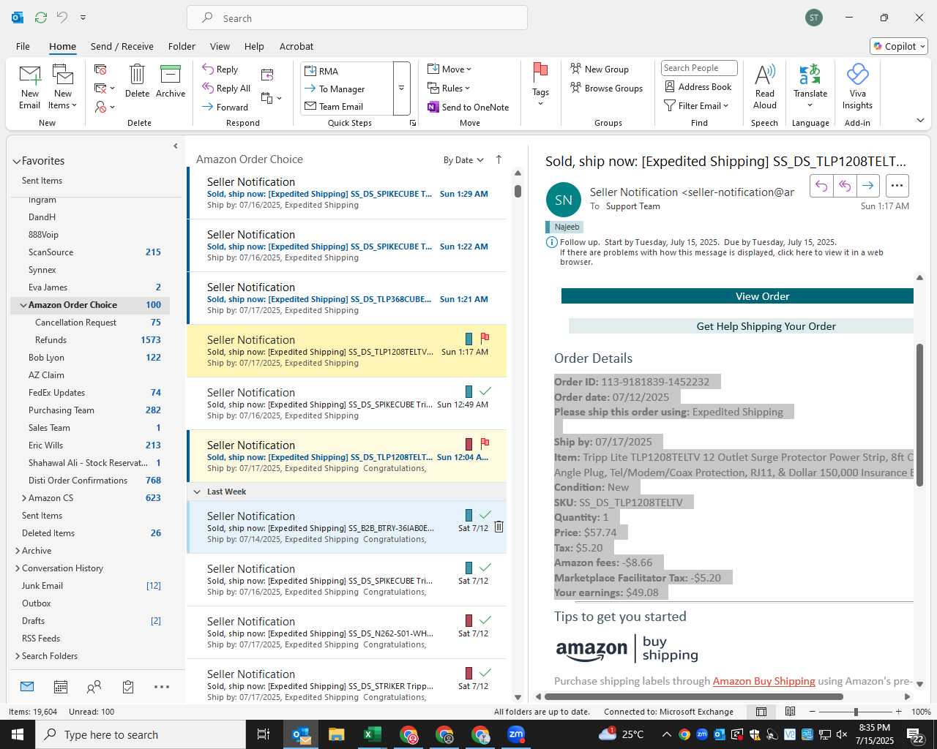Viewport: 937px width, 749px height.
Task: Archive the selected message
Action: [x=171, y=81]
